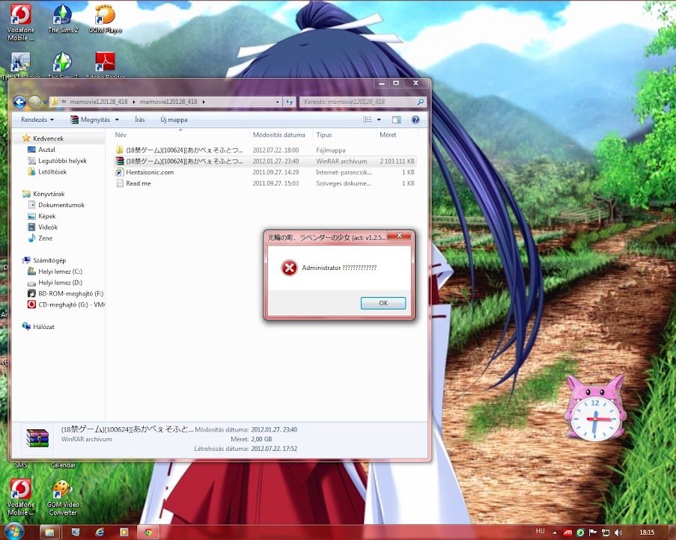
Task: Toggle the preview pane icon
Action: pyautogui.click(x=396, y=120)
